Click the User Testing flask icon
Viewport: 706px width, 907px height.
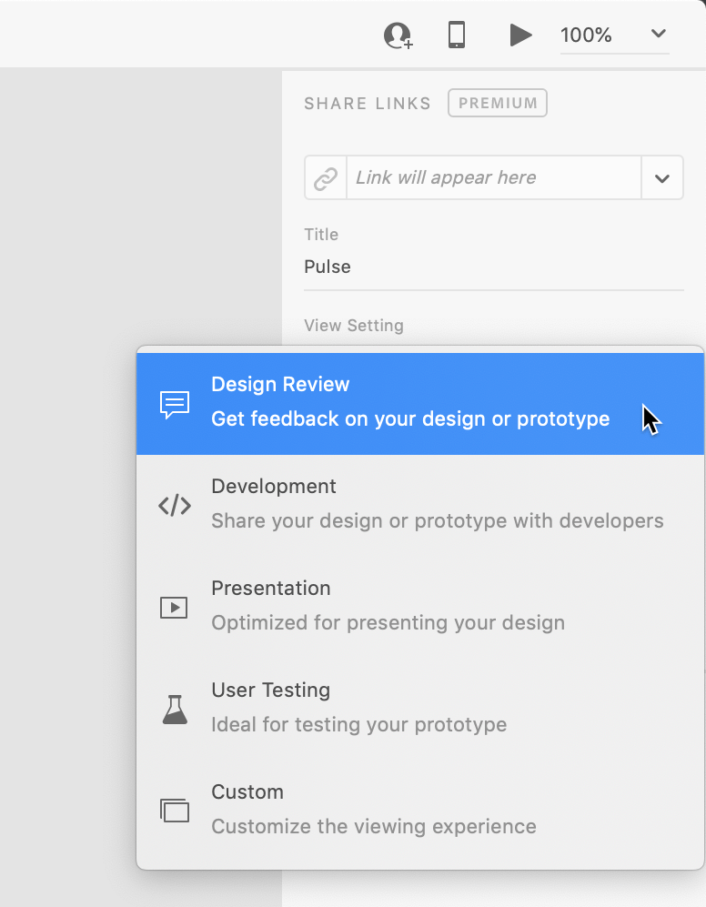click(175, 710)
